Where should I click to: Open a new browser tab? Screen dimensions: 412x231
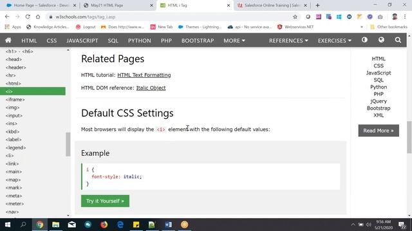pos(317,5)
